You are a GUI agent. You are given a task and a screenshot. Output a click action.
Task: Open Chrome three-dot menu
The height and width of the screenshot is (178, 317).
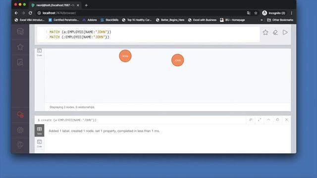click(x=291, y=13)
